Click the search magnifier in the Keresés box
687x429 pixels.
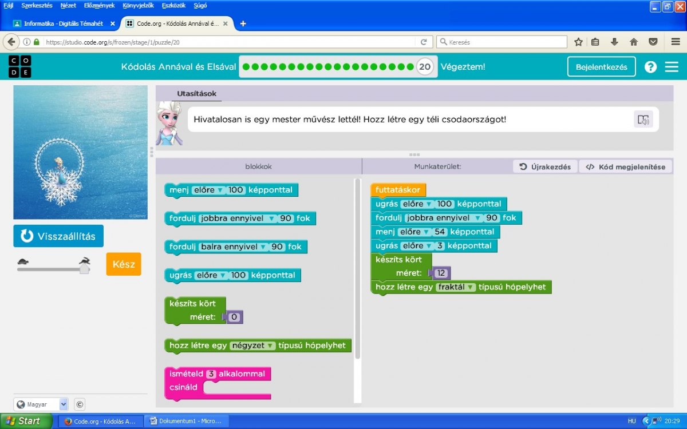tap(443, 42)
